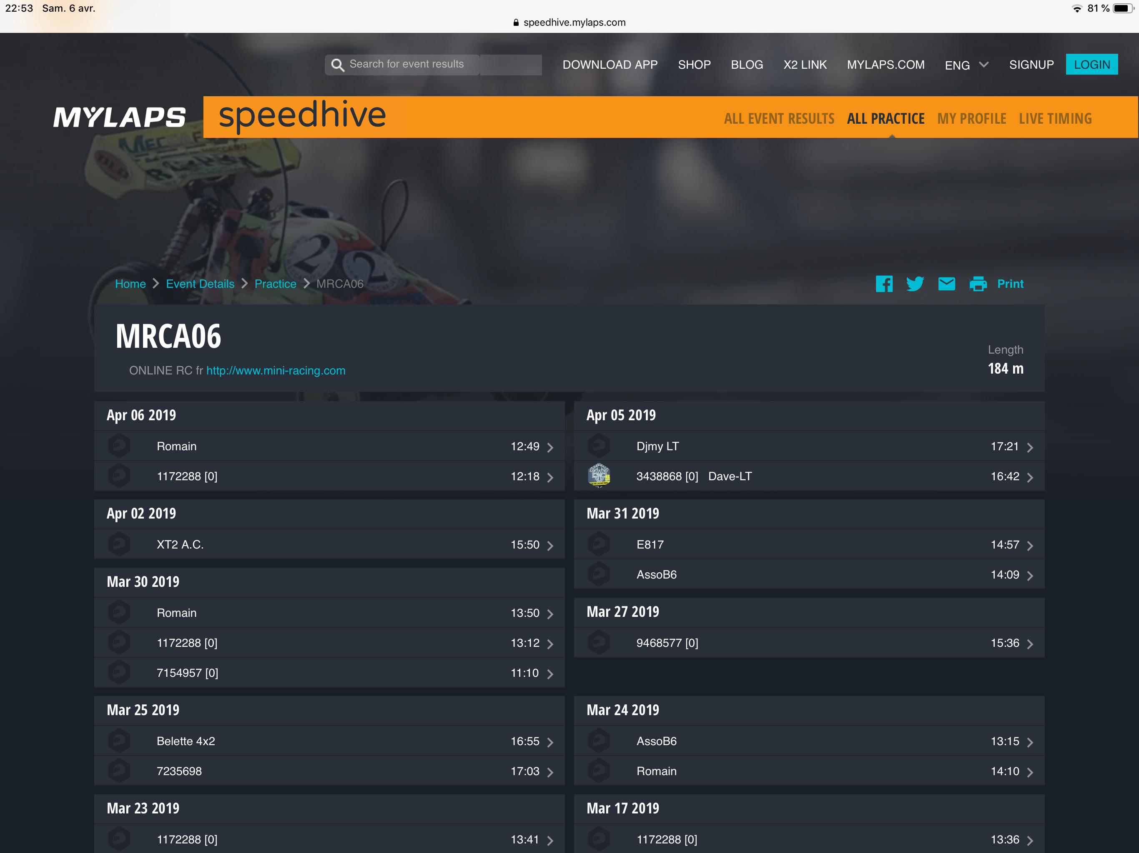Select ALL PRACTICE tab
The height and width of the screenshot is (853, 1139).
(886, 118)
